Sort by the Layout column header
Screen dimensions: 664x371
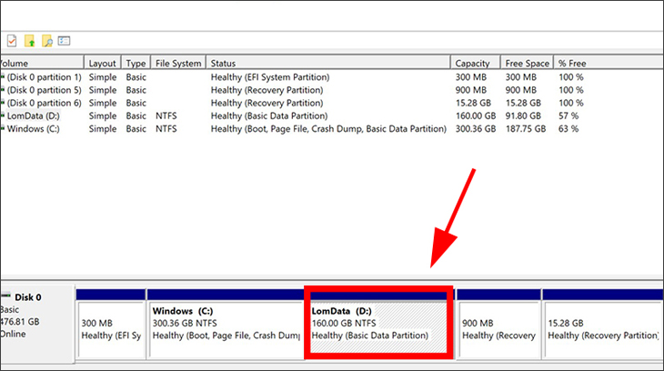pyautogui.click(x=103, y=63)
